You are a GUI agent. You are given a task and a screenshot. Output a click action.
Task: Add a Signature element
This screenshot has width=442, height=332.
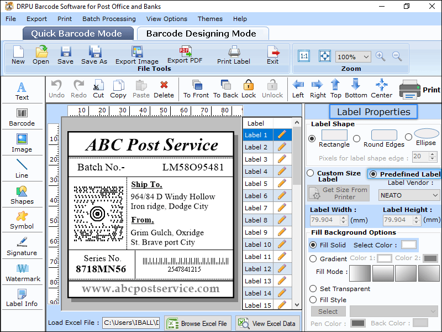click(x=22, y=246)
